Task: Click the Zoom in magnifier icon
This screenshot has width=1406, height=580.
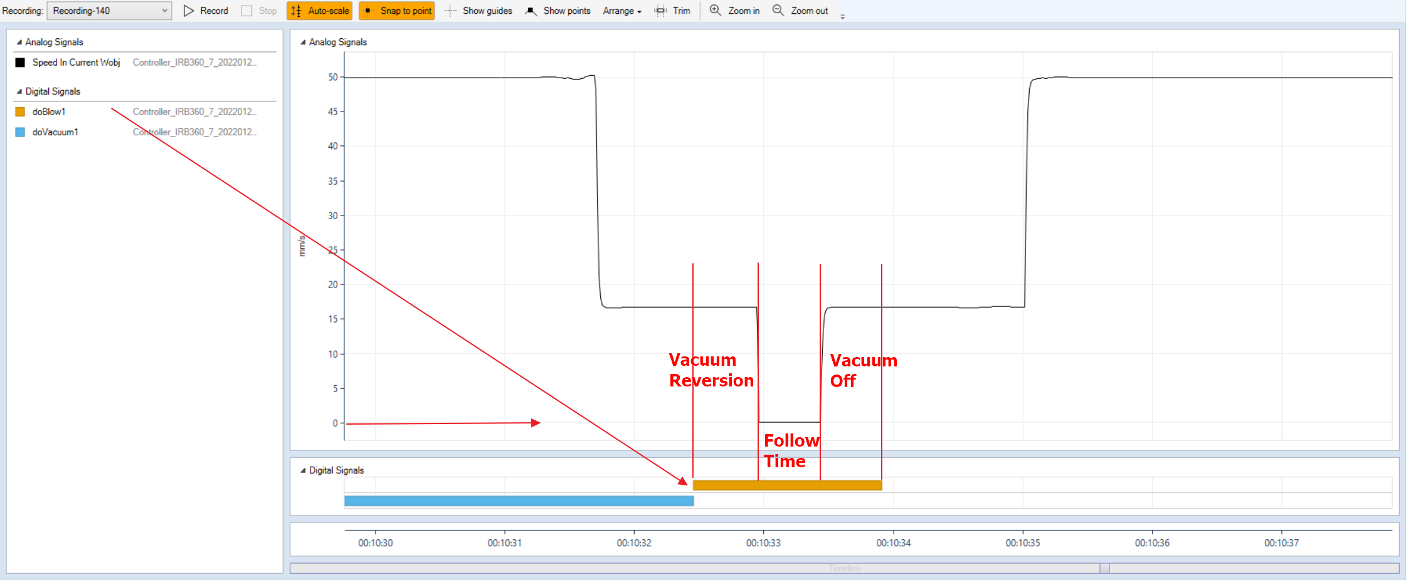Action: pyautogui.click(x=715, y=10)
